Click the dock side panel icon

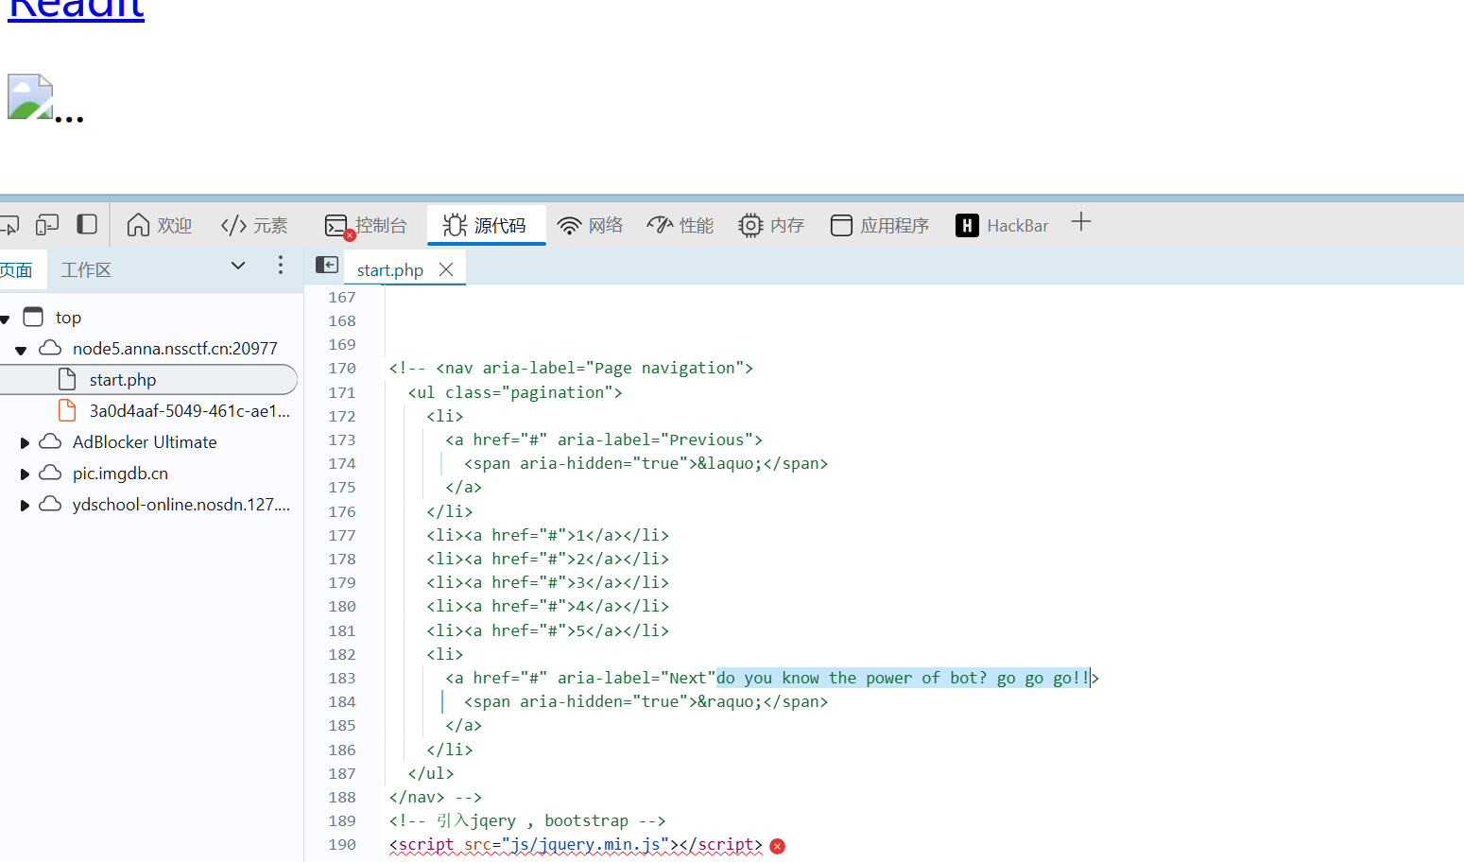(87, 225)
